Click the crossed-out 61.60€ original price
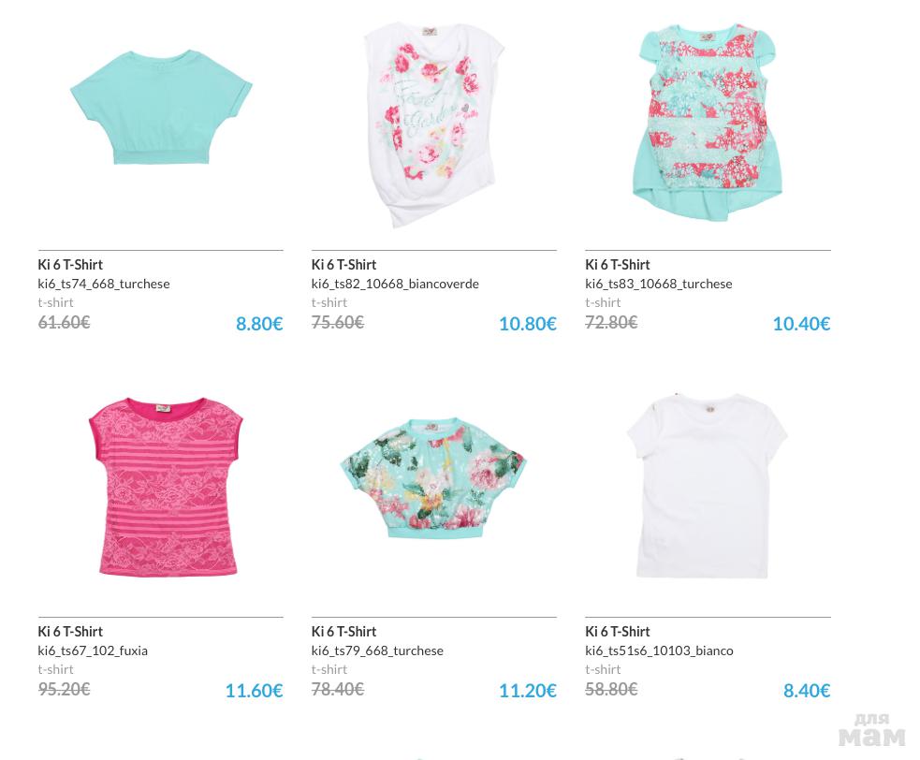The image size is (920, 760). 64,323
